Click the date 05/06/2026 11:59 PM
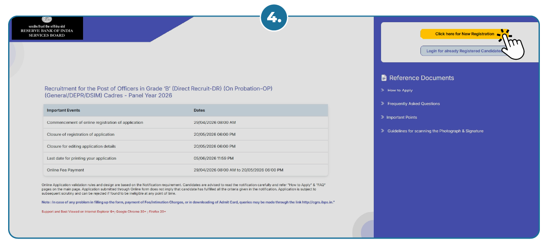 [x=214, y=158]
